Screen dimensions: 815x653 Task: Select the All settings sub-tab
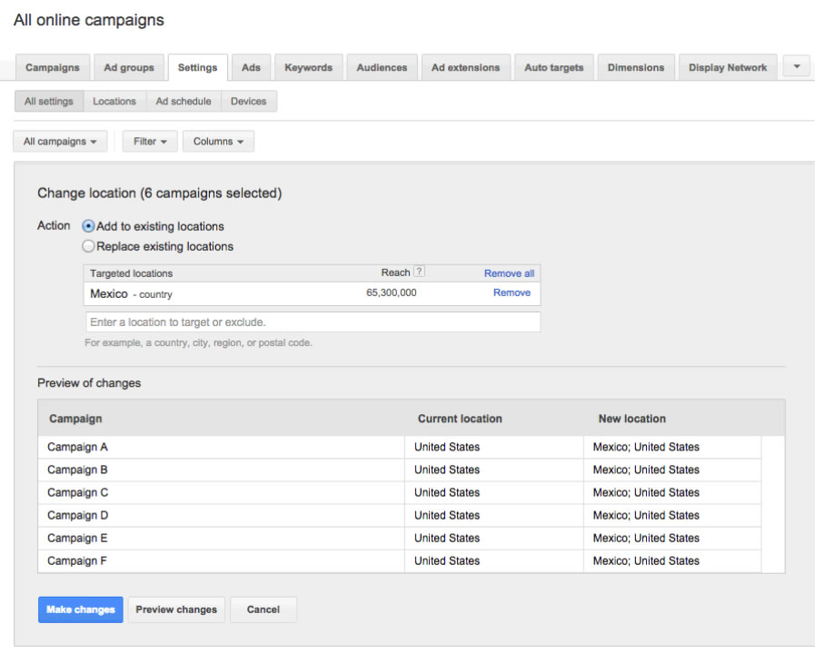[49, 102]
